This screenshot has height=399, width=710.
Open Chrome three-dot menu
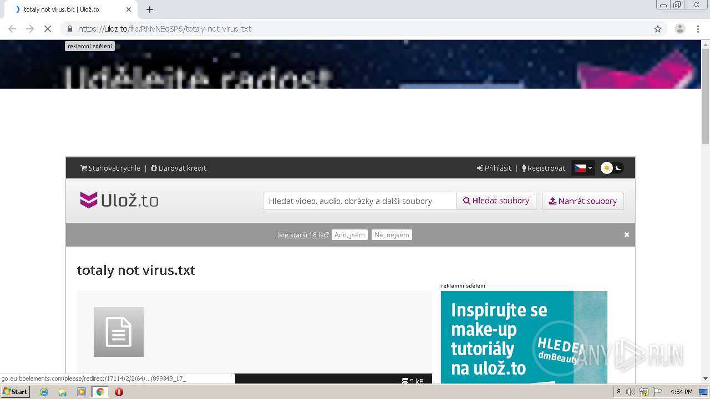pyautogui.click(x=698, y=29)
